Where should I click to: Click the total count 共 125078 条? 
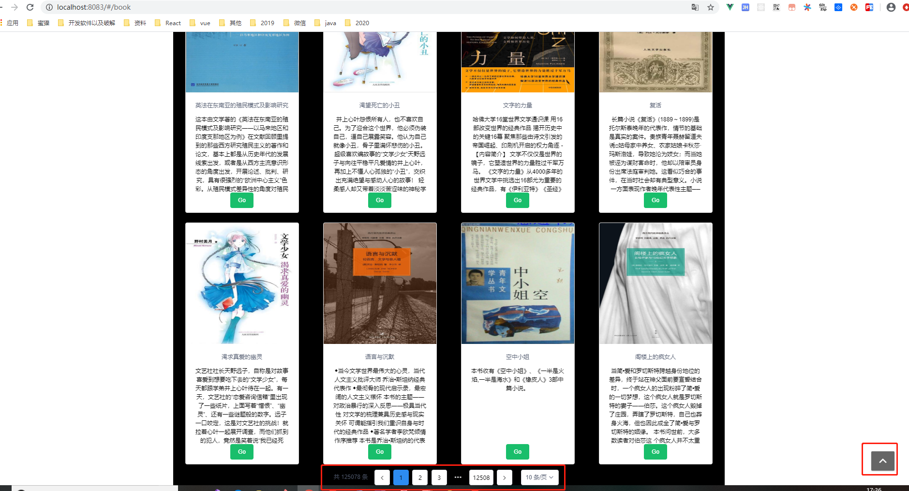(x=351, y=477)
